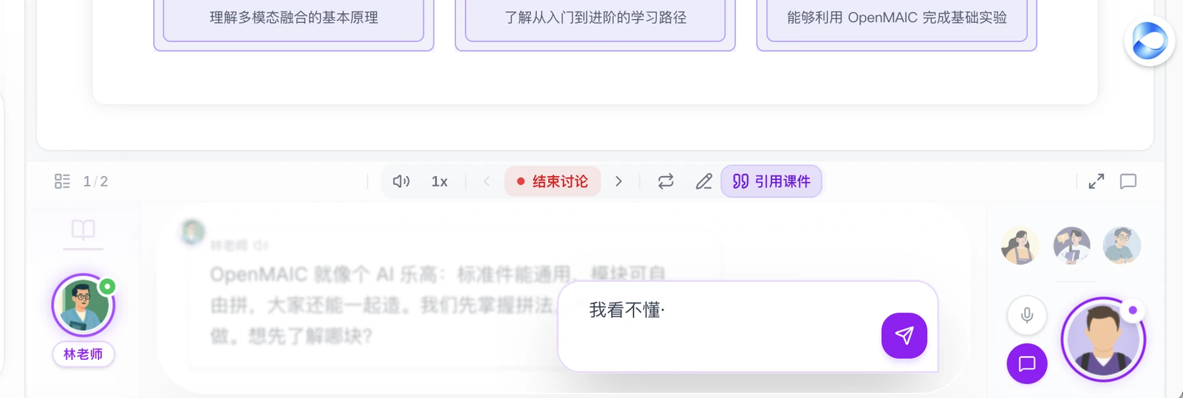Open the pencil annotation tool

click(x=704, y=181)
